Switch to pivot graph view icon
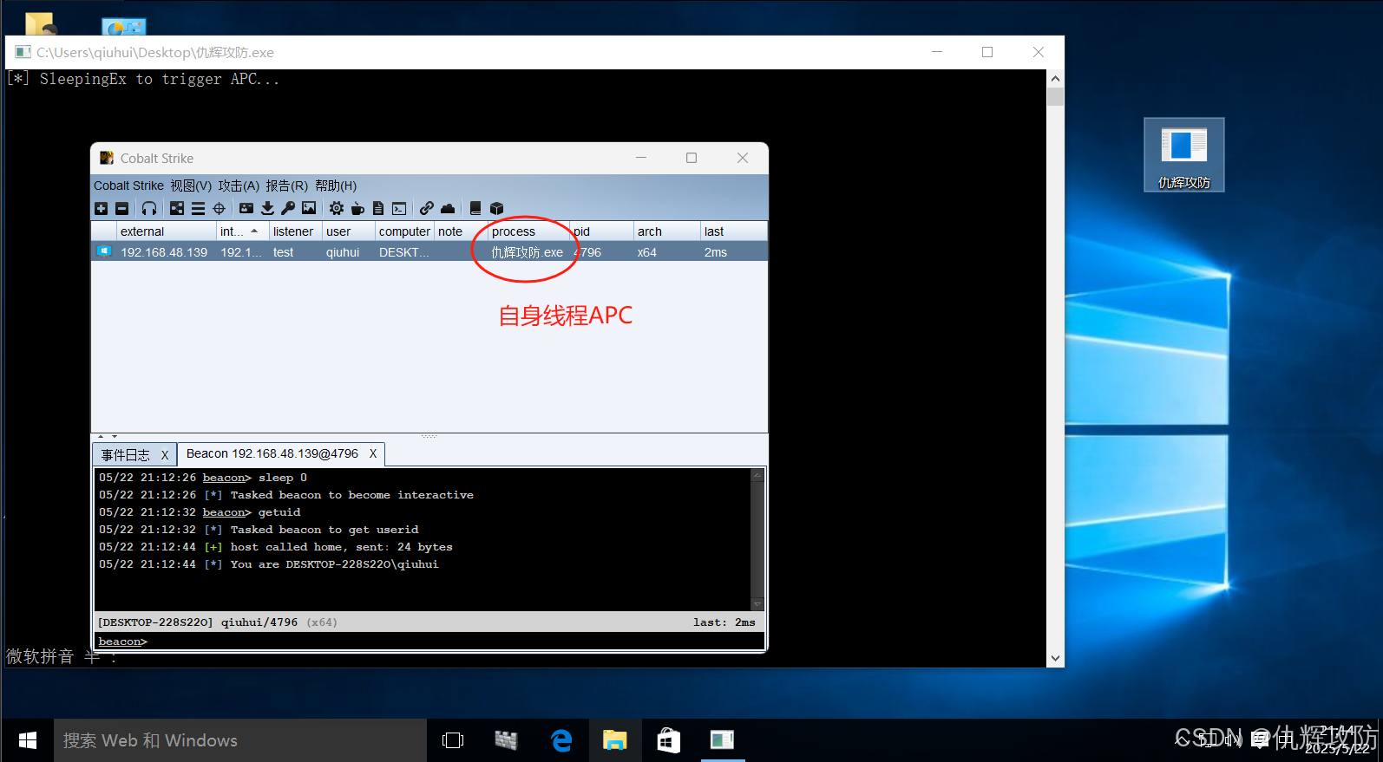The image size is (1383, 762). pos(177,208)
